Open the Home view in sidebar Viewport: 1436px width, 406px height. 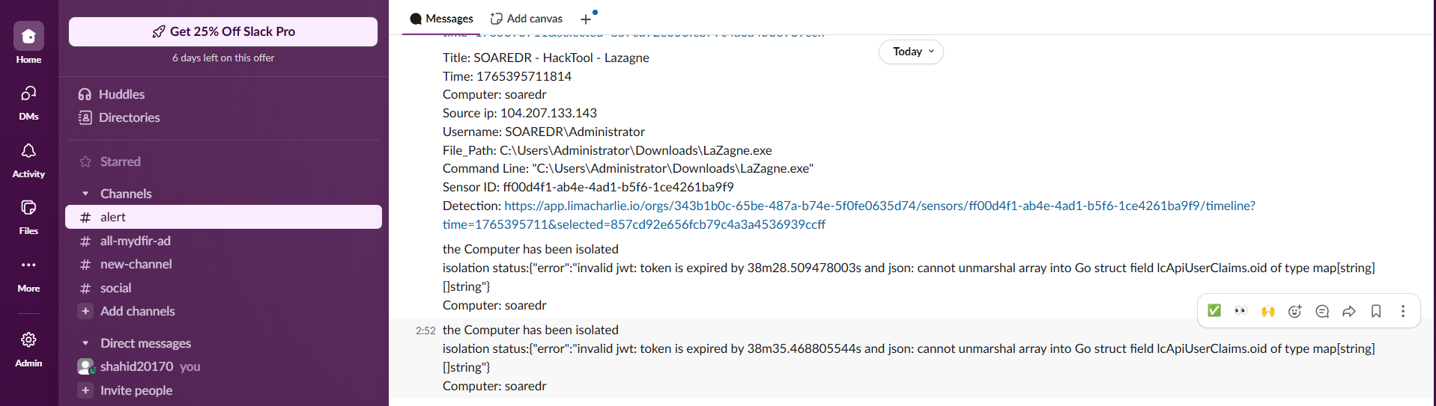pyautogui.click(x=28, y=37)
